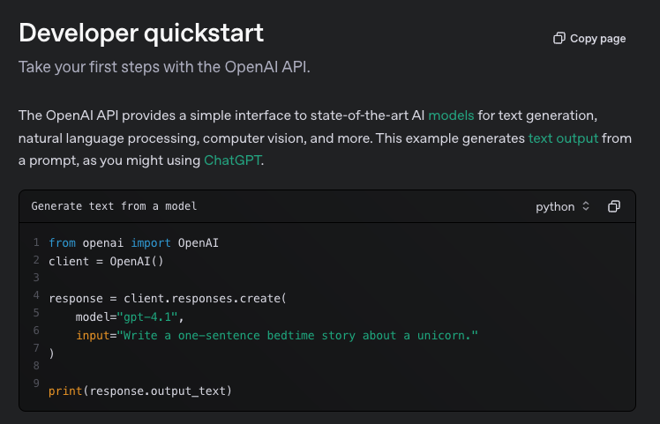Click line 'response = client.responses.create('
Viewport: 660px width, 424px height.
click(168, 298)
